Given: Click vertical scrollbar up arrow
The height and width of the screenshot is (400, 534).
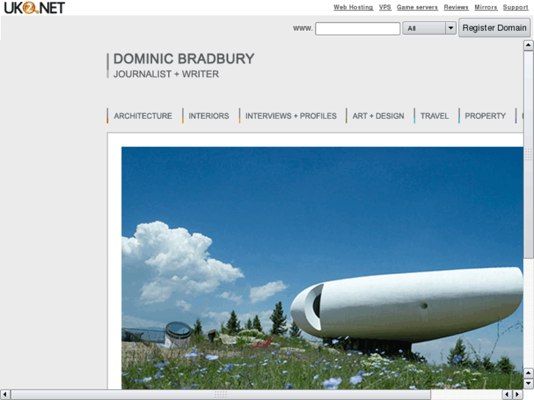Looking at the screenshot, I should pos(528,46).
